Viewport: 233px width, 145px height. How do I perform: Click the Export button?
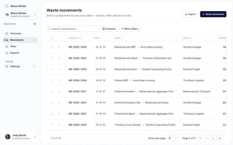[190, 14]
